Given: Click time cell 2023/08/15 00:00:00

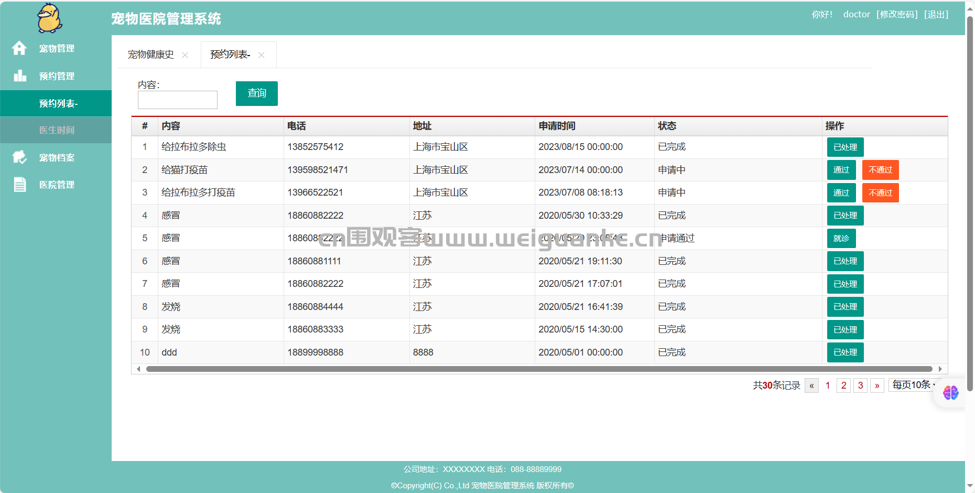Looking at the screenshot, I should 580,147.
